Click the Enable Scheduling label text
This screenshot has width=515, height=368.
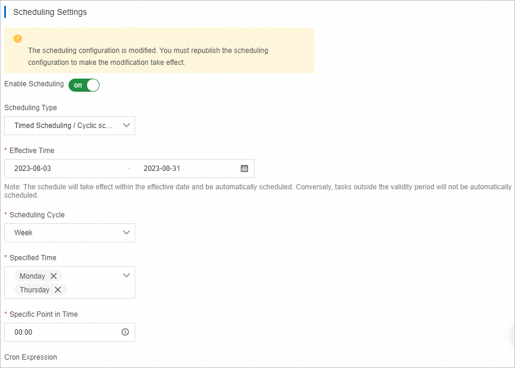[x=34, y=84]
